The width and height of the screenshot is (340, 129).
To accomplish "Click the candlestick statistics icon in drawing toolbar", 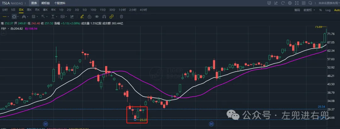I will pos(72,16).
